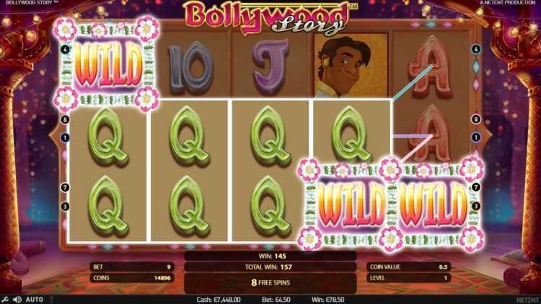
Task: Click the 8 Free Spins counter
Action: point(270,282)
